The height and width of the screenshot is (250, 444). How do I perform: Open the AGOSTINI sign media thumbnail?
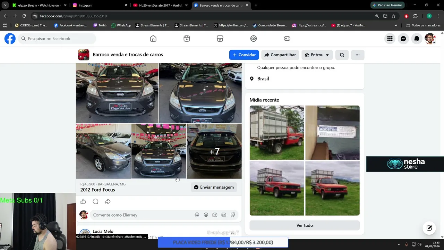pyautogui.click(x=332, y=133)
